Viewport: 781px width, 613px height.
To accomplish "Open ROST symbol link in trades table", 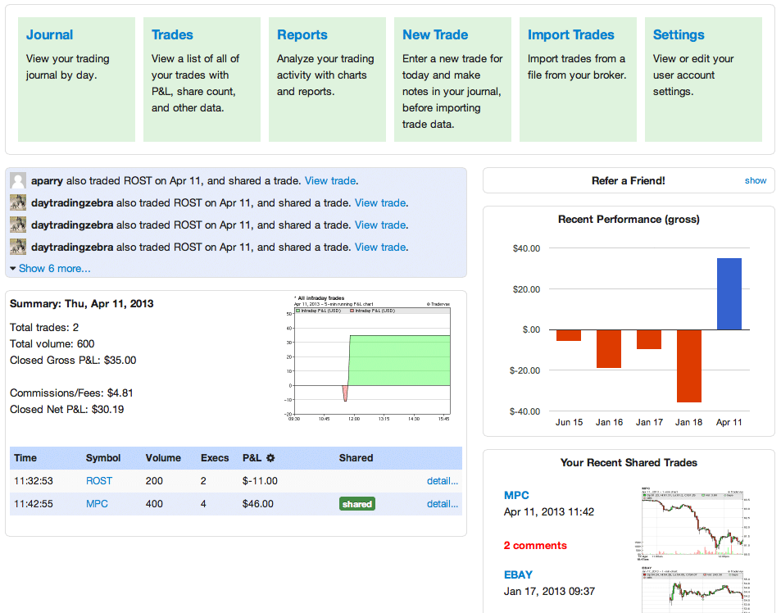I will (99, 481).
